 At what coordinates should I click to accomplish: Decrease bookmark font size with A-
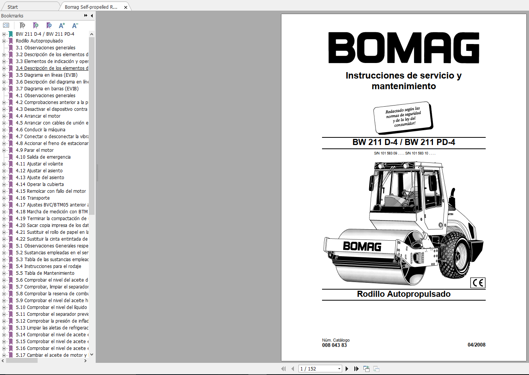tap(75, 25)
